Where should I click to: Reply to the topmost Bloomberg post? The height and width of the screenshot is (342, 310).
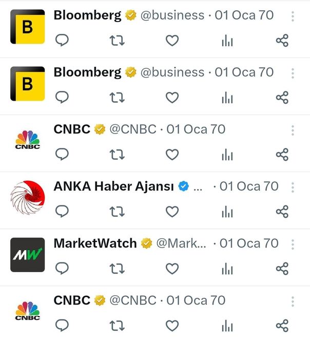(62, 41)
